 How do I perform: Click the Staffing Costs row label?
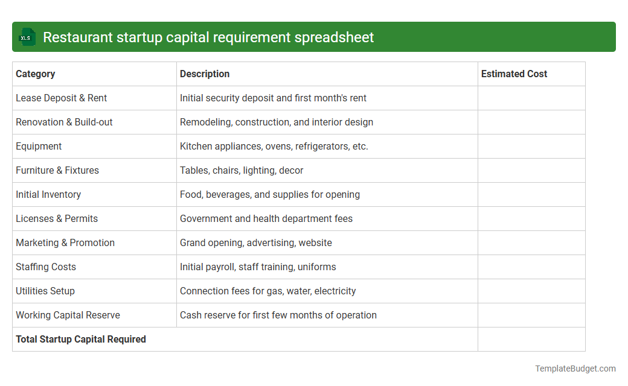coord(46,267)
